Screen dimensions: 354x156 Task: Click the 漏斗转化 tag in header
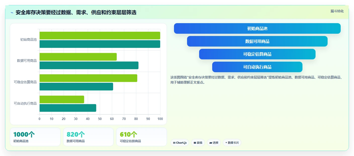[337, 11]
